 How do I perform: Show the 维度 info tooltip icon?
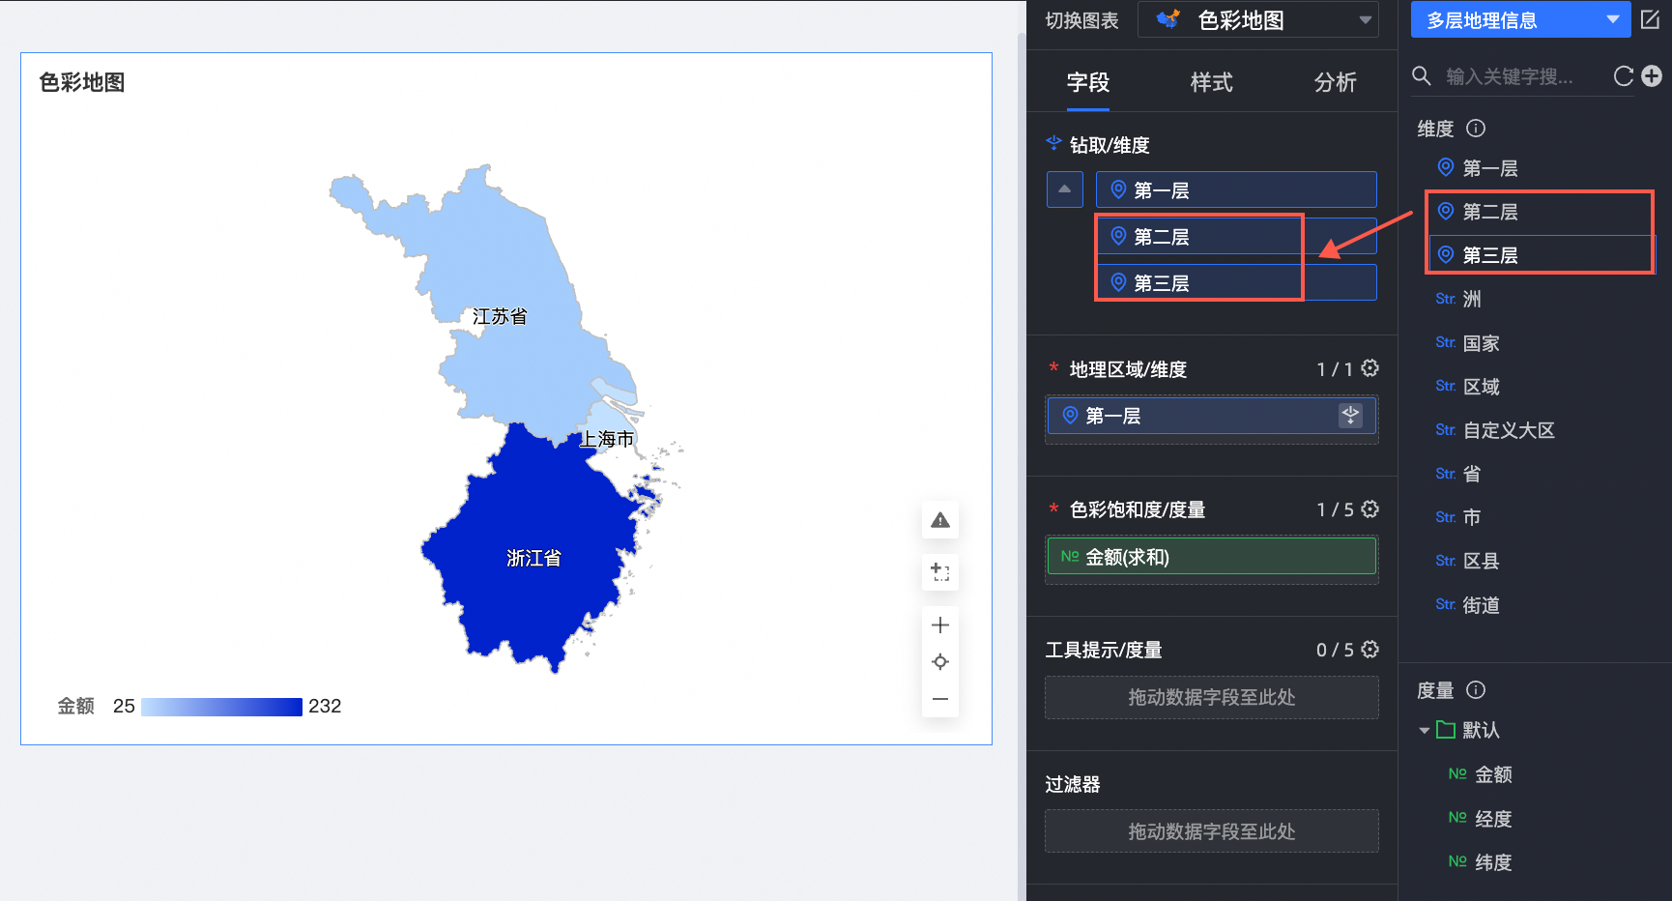tap(1476, 129)
